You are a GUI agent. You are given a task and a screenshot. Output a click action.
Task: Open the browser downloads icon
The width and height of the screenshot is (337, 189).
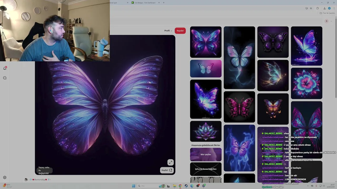tap(324, 8)
